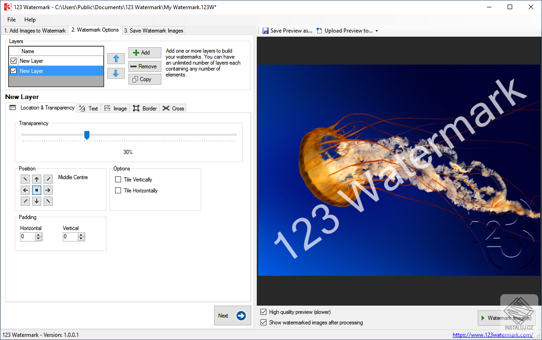
Task: Open the Help menu
Action: (30, 20)
